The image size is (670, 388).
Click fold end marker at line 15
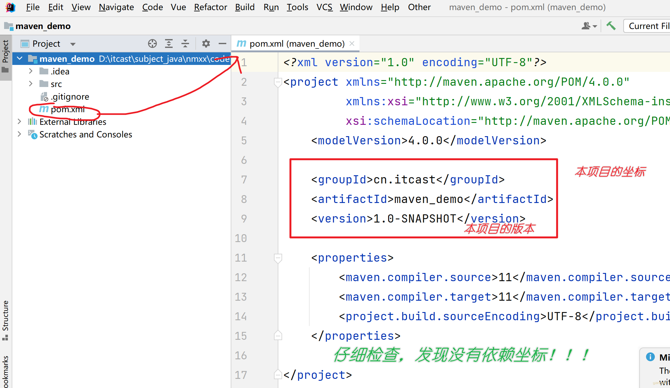pos(278,336)
